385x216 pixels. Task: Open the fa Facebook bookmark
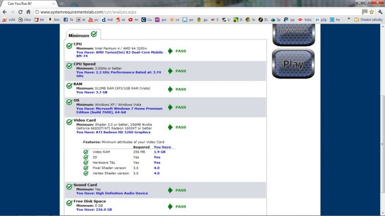tap(69, 20)
